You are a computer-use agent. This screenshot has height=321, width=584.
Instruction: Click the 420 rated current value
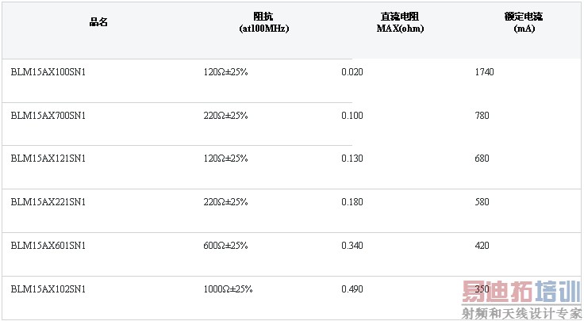click(482, 246)
